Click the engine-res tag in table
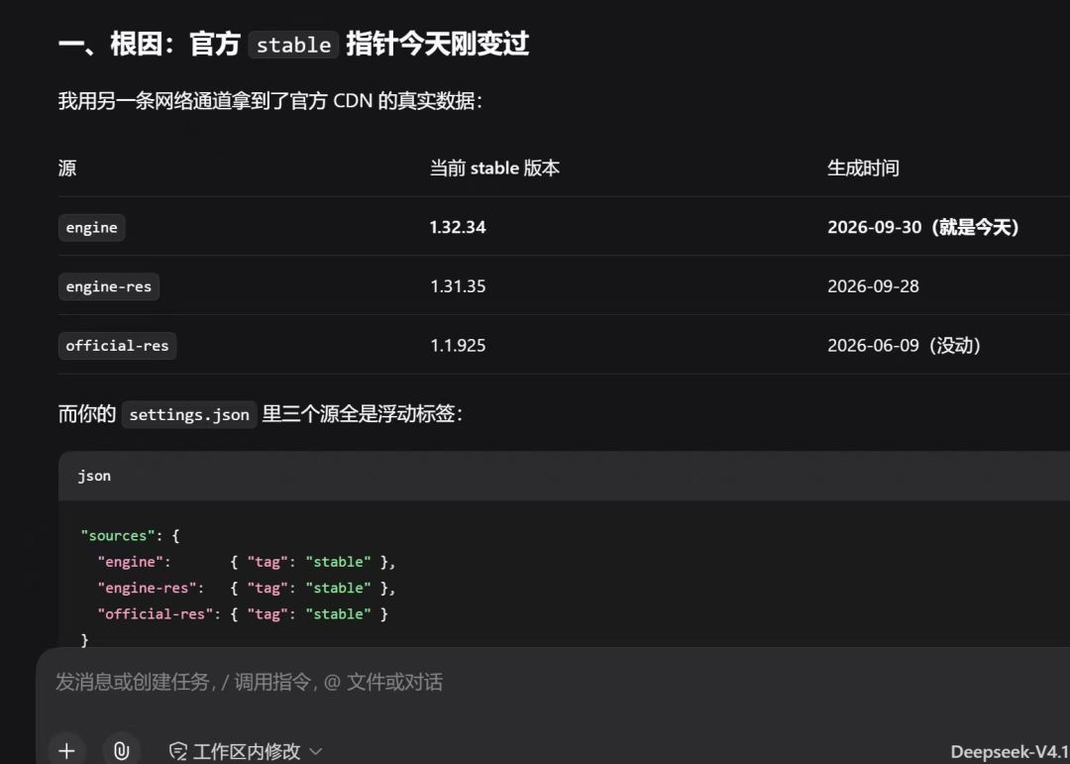1070x764 pixels. (x=109, y=286)
